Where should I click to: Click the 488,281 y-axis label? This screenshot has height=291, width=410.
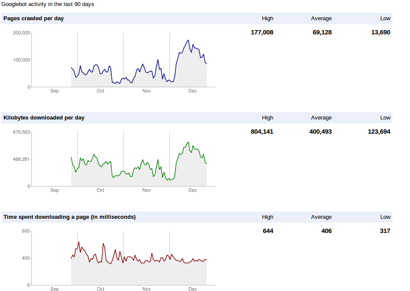(21, 159)
